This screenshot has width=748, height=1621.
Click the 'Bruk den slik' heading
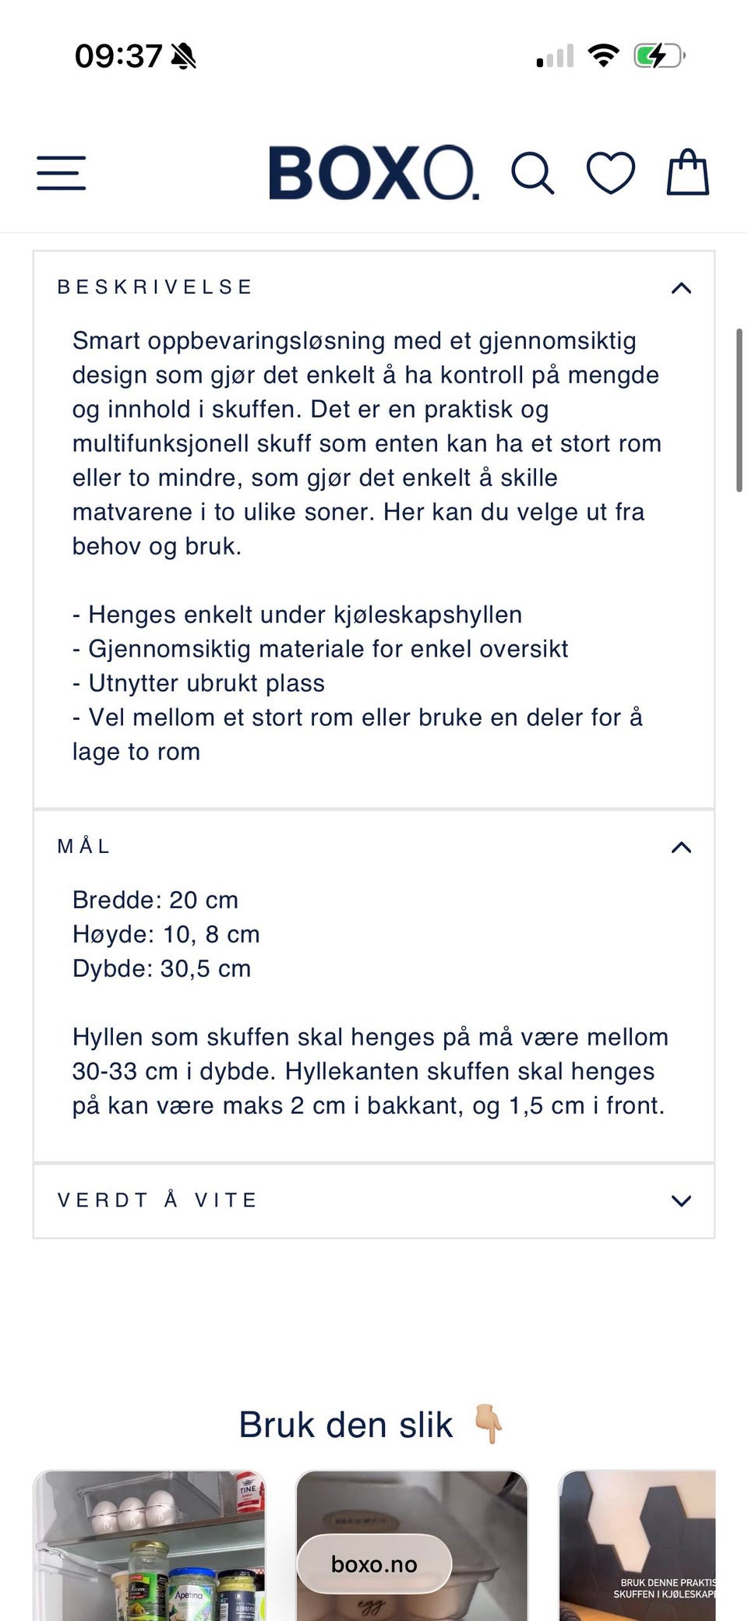347,1424
